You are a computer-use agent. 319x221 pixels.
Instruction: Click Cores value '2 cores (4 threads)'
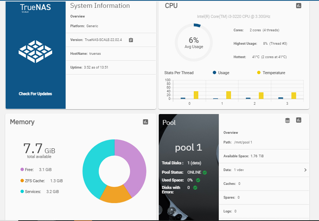coord(265,30)
